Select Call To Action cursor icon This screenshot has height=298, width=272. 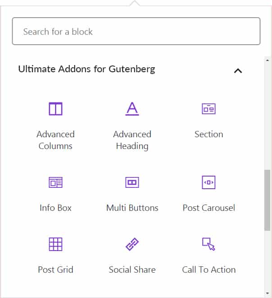(x=209, y=244)
